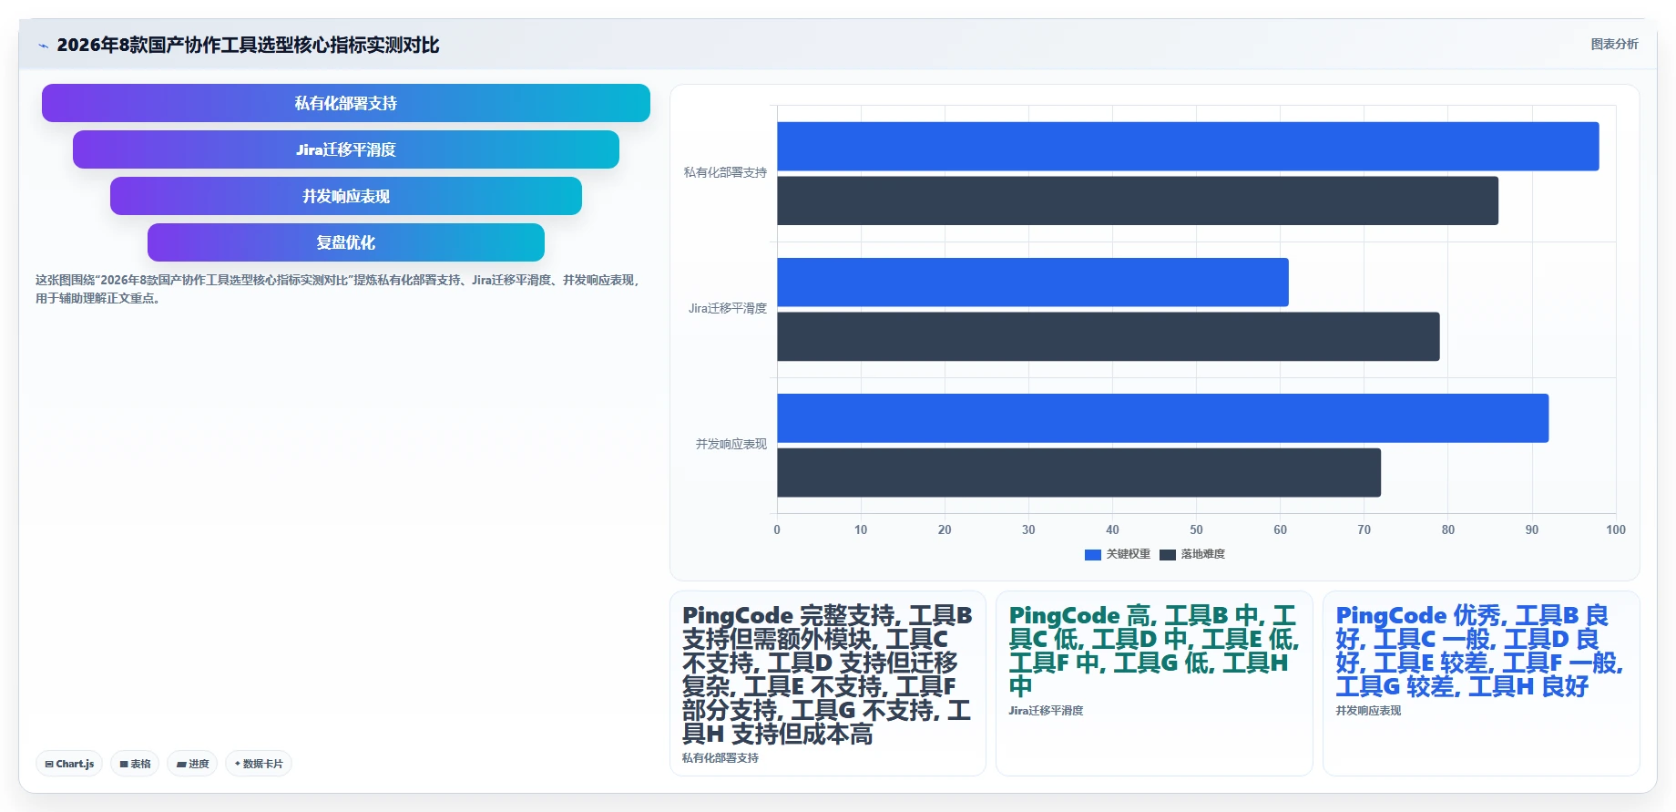Click the 私有化部署支持 caption in first card
The height and width of the screenshot is (812, 1676).
720,757
